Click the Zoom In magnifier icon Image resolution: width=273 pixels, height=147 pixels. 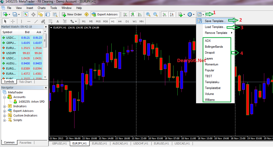click(x=148, y=14)
